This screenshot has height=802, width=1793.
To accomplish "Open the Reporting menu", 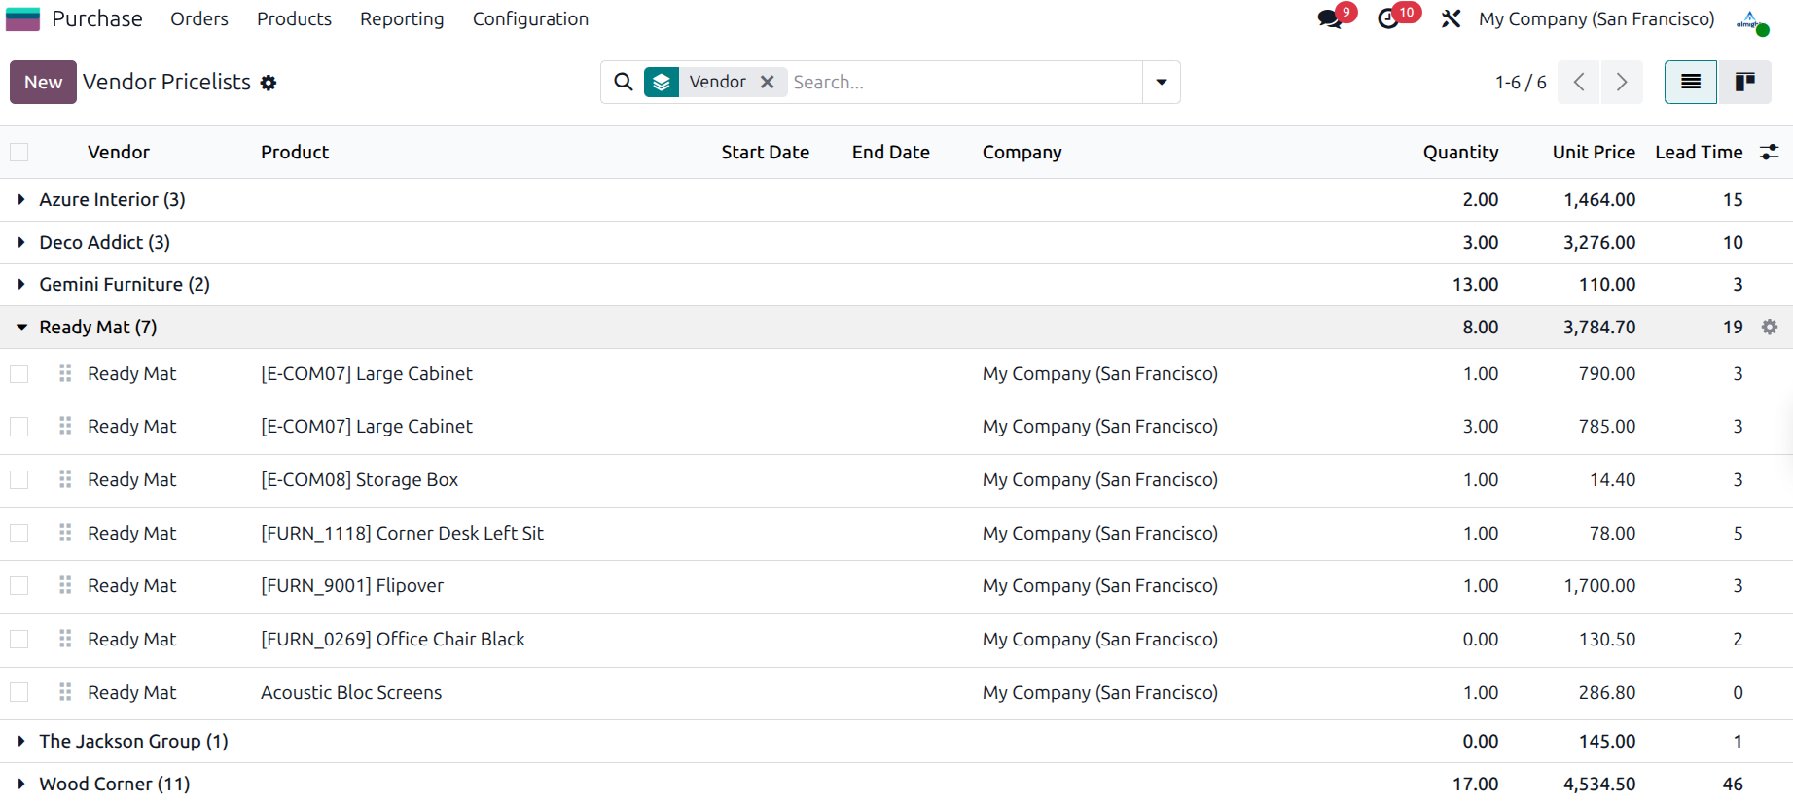I will click(402, 18).
